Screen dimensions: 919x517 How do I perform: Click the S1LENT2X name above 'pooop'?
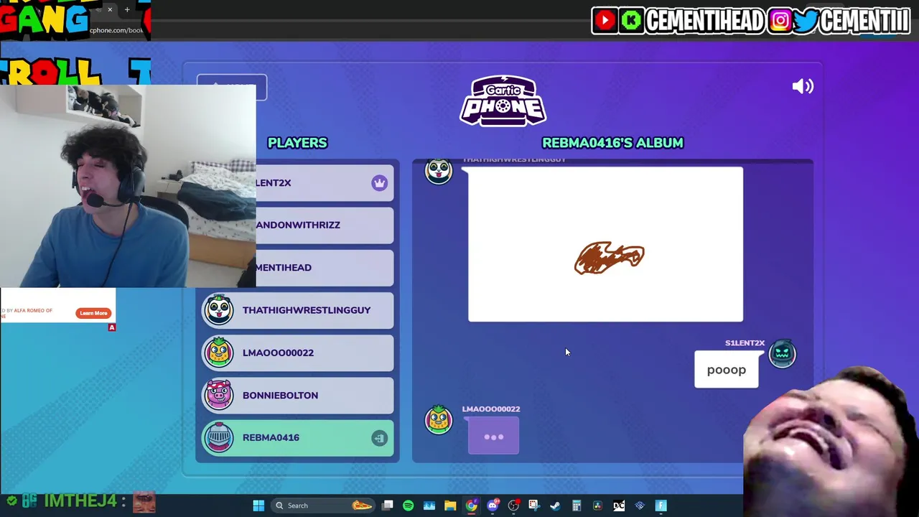[745, 343]
